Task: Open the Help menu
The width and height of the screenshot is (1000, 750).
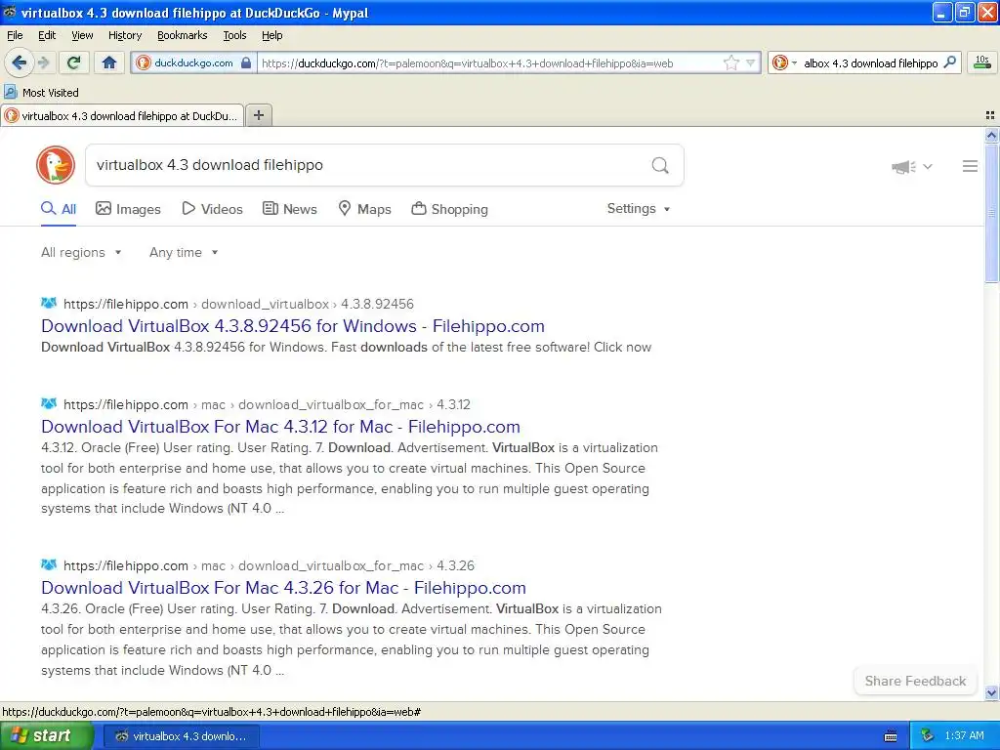Action: click(x=271, y=35)
